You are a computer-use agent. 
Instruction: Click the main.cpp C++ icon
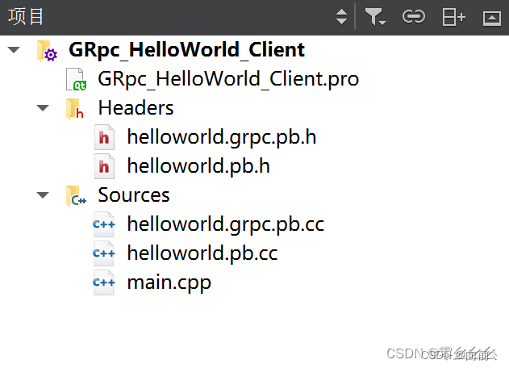point(104,282)
